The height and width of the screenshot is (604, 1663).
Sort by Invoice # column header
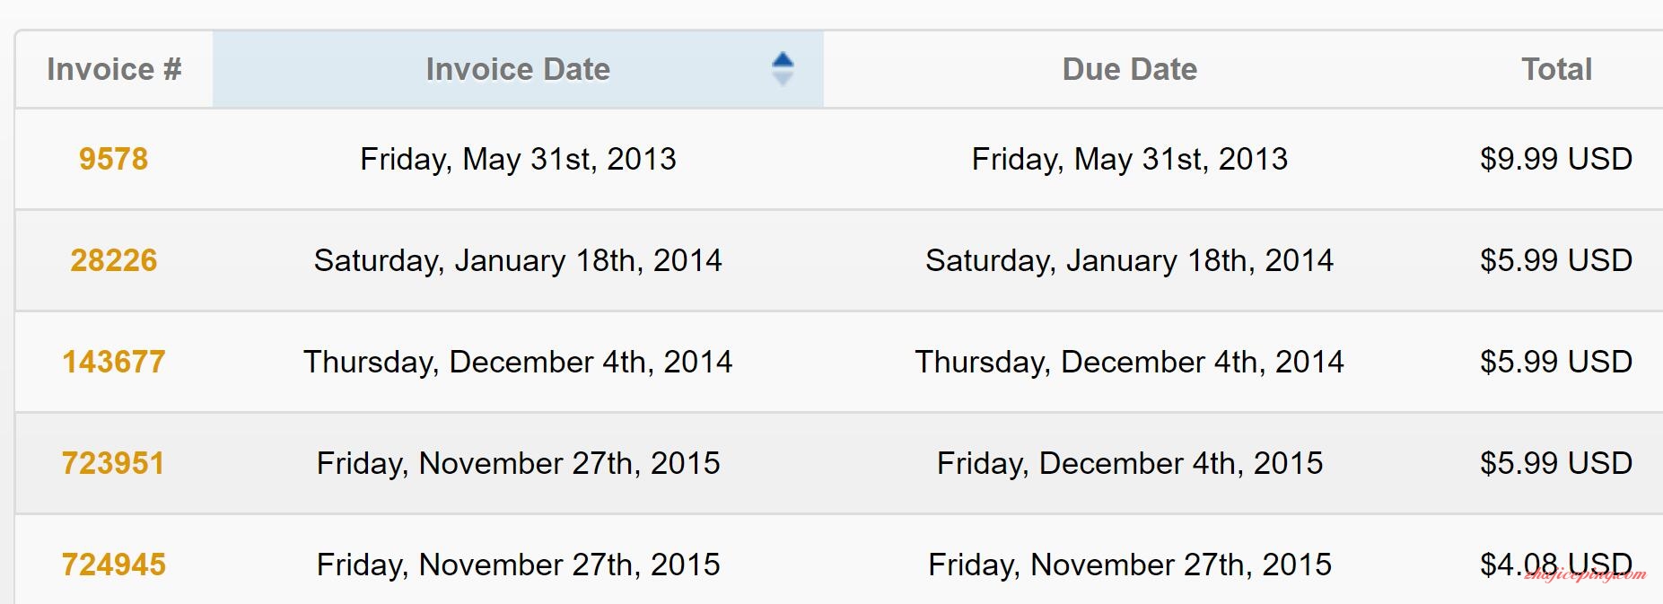coord(114,69)
